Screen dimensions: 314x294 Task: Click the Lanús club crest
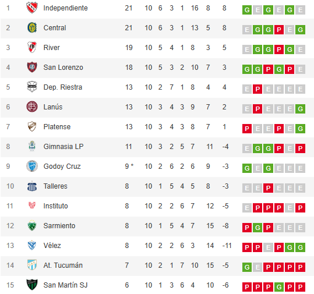click(32, 107)
